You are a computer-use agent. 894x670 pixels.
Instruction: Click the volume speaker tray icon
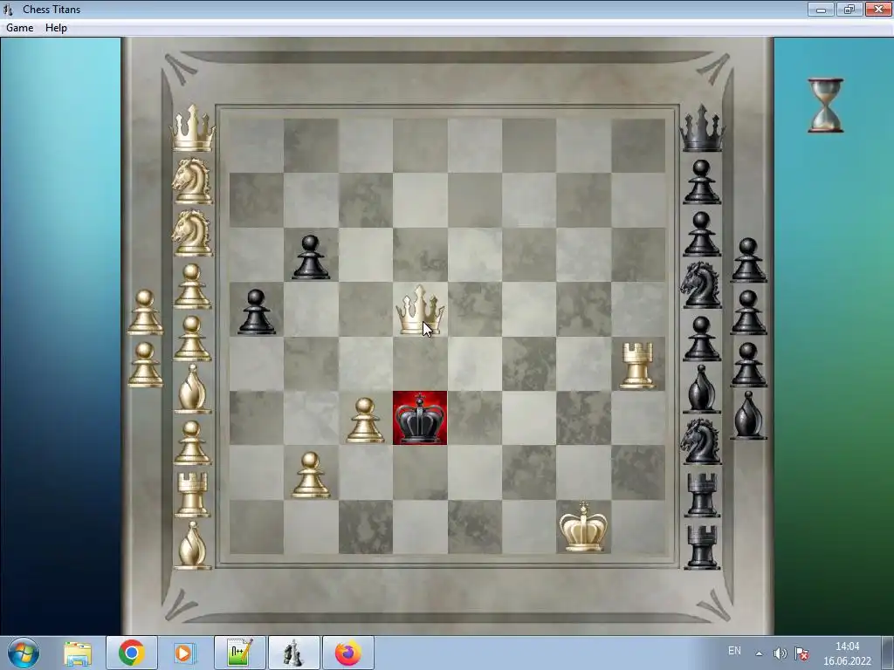pos(780,653)
